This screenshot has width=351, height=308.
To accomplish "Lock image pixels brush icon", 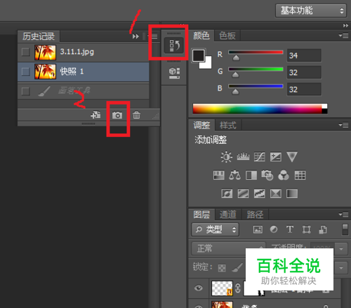I will pyautogui.click(x=237, y=267).
